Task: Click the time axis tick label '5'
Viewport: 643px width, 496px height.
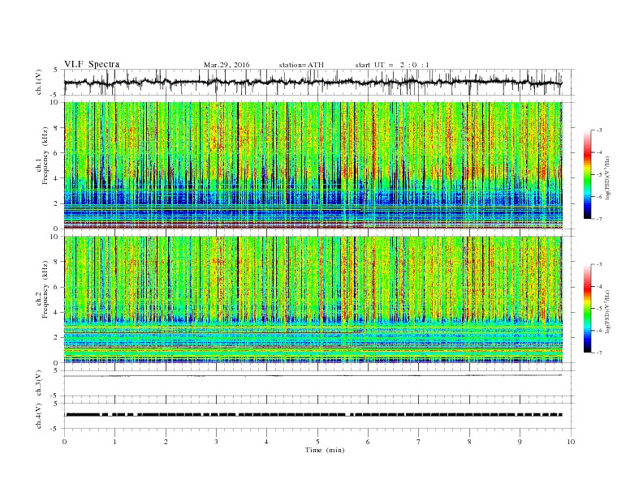Action: coord(317,442)
